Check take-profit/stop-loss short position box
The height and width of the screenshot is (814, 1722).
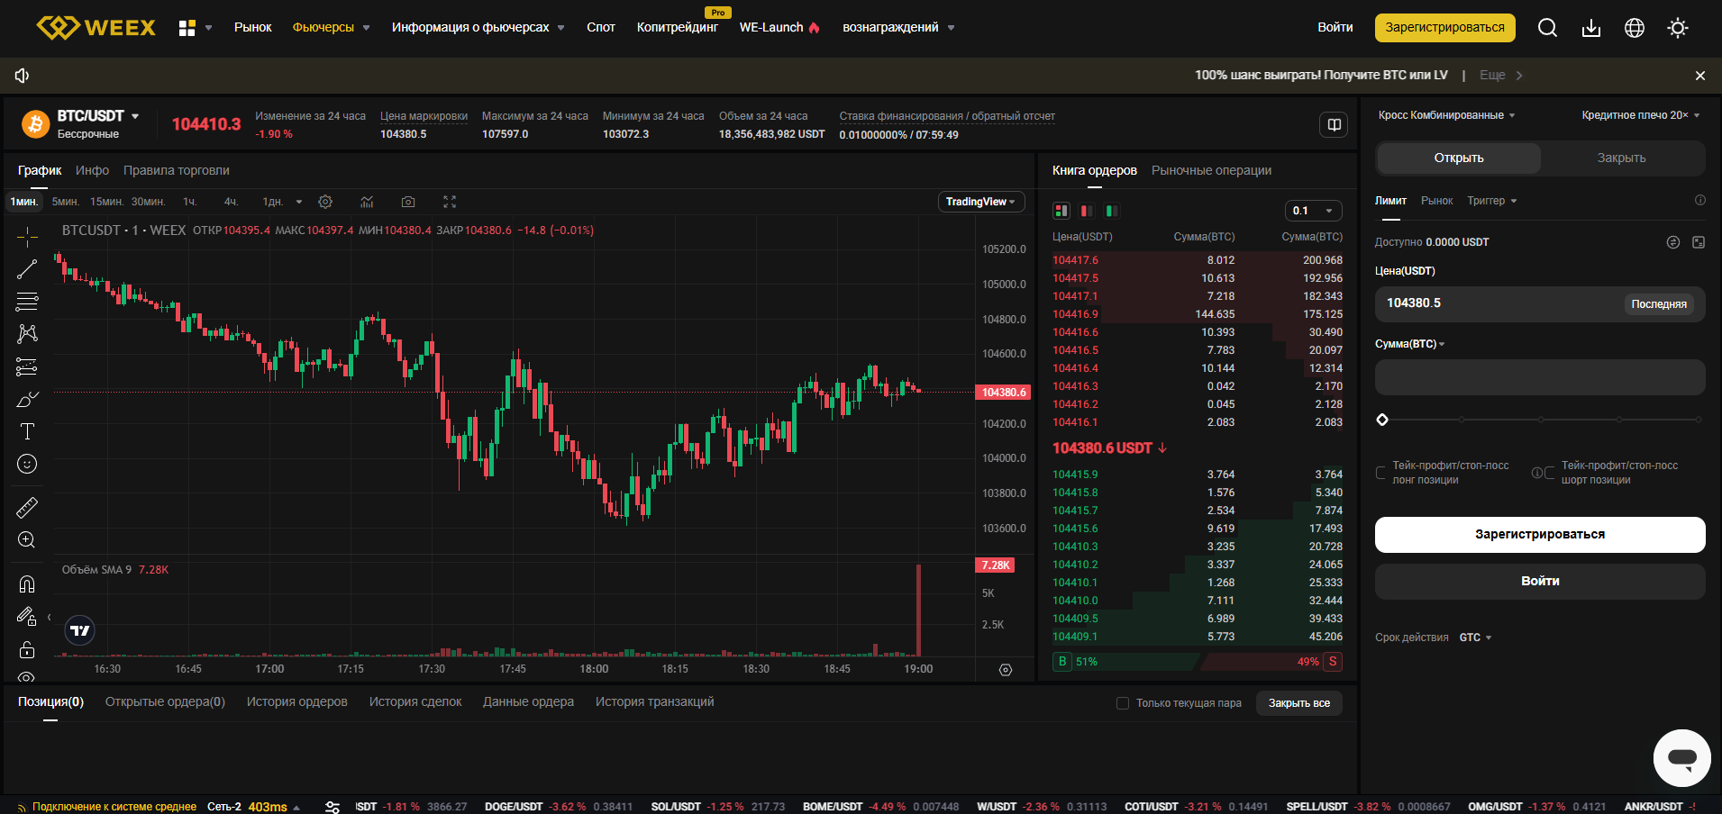click(1550, 473)
